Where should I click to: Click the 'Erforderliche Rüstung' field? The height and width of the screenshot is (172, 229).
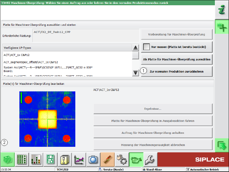[x=86, y=35]
